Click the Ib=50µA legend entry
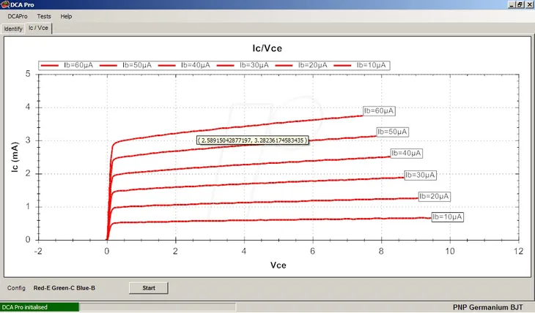Image resolution: width=535 pixels, height=313 pixels. (x=125, y=65)
